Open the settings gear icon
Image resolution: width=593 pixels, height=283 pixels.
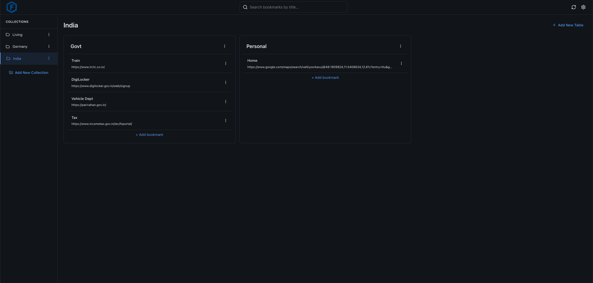pyautogui.click(x=583, y=7)
